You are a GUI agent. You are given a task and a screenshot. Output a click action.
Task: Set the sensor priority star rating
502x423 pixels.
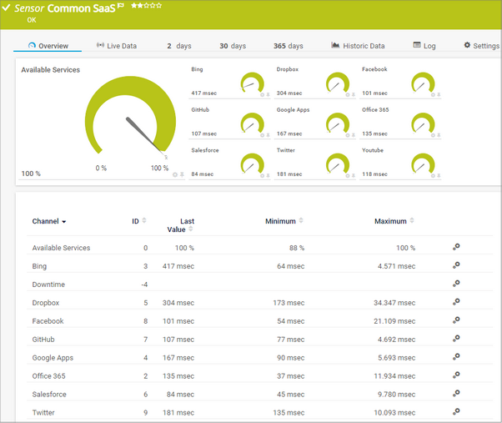click(147, 6)
